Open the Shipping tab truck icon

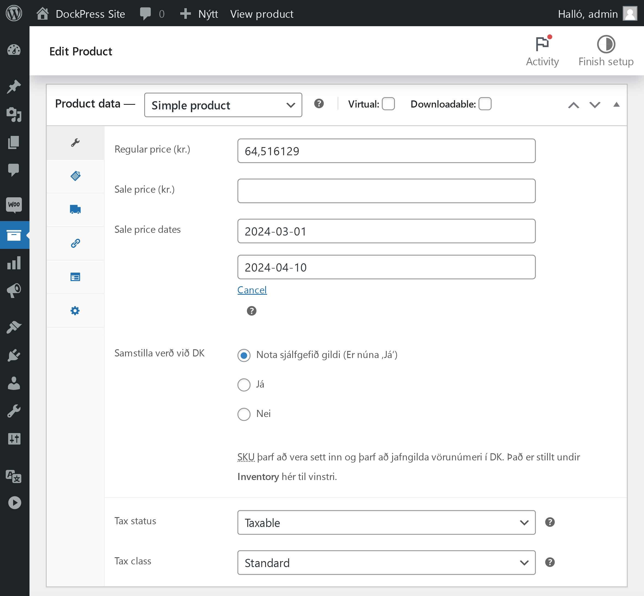75,210
